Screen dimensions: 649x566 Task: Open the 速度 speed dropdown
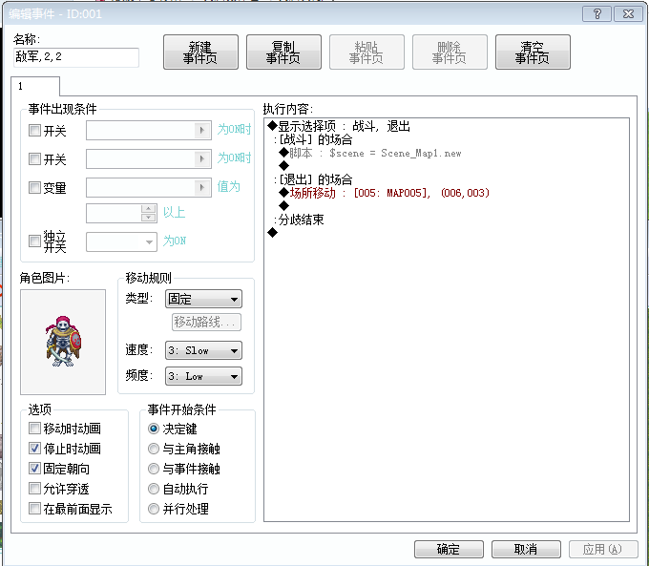(203, 350)
